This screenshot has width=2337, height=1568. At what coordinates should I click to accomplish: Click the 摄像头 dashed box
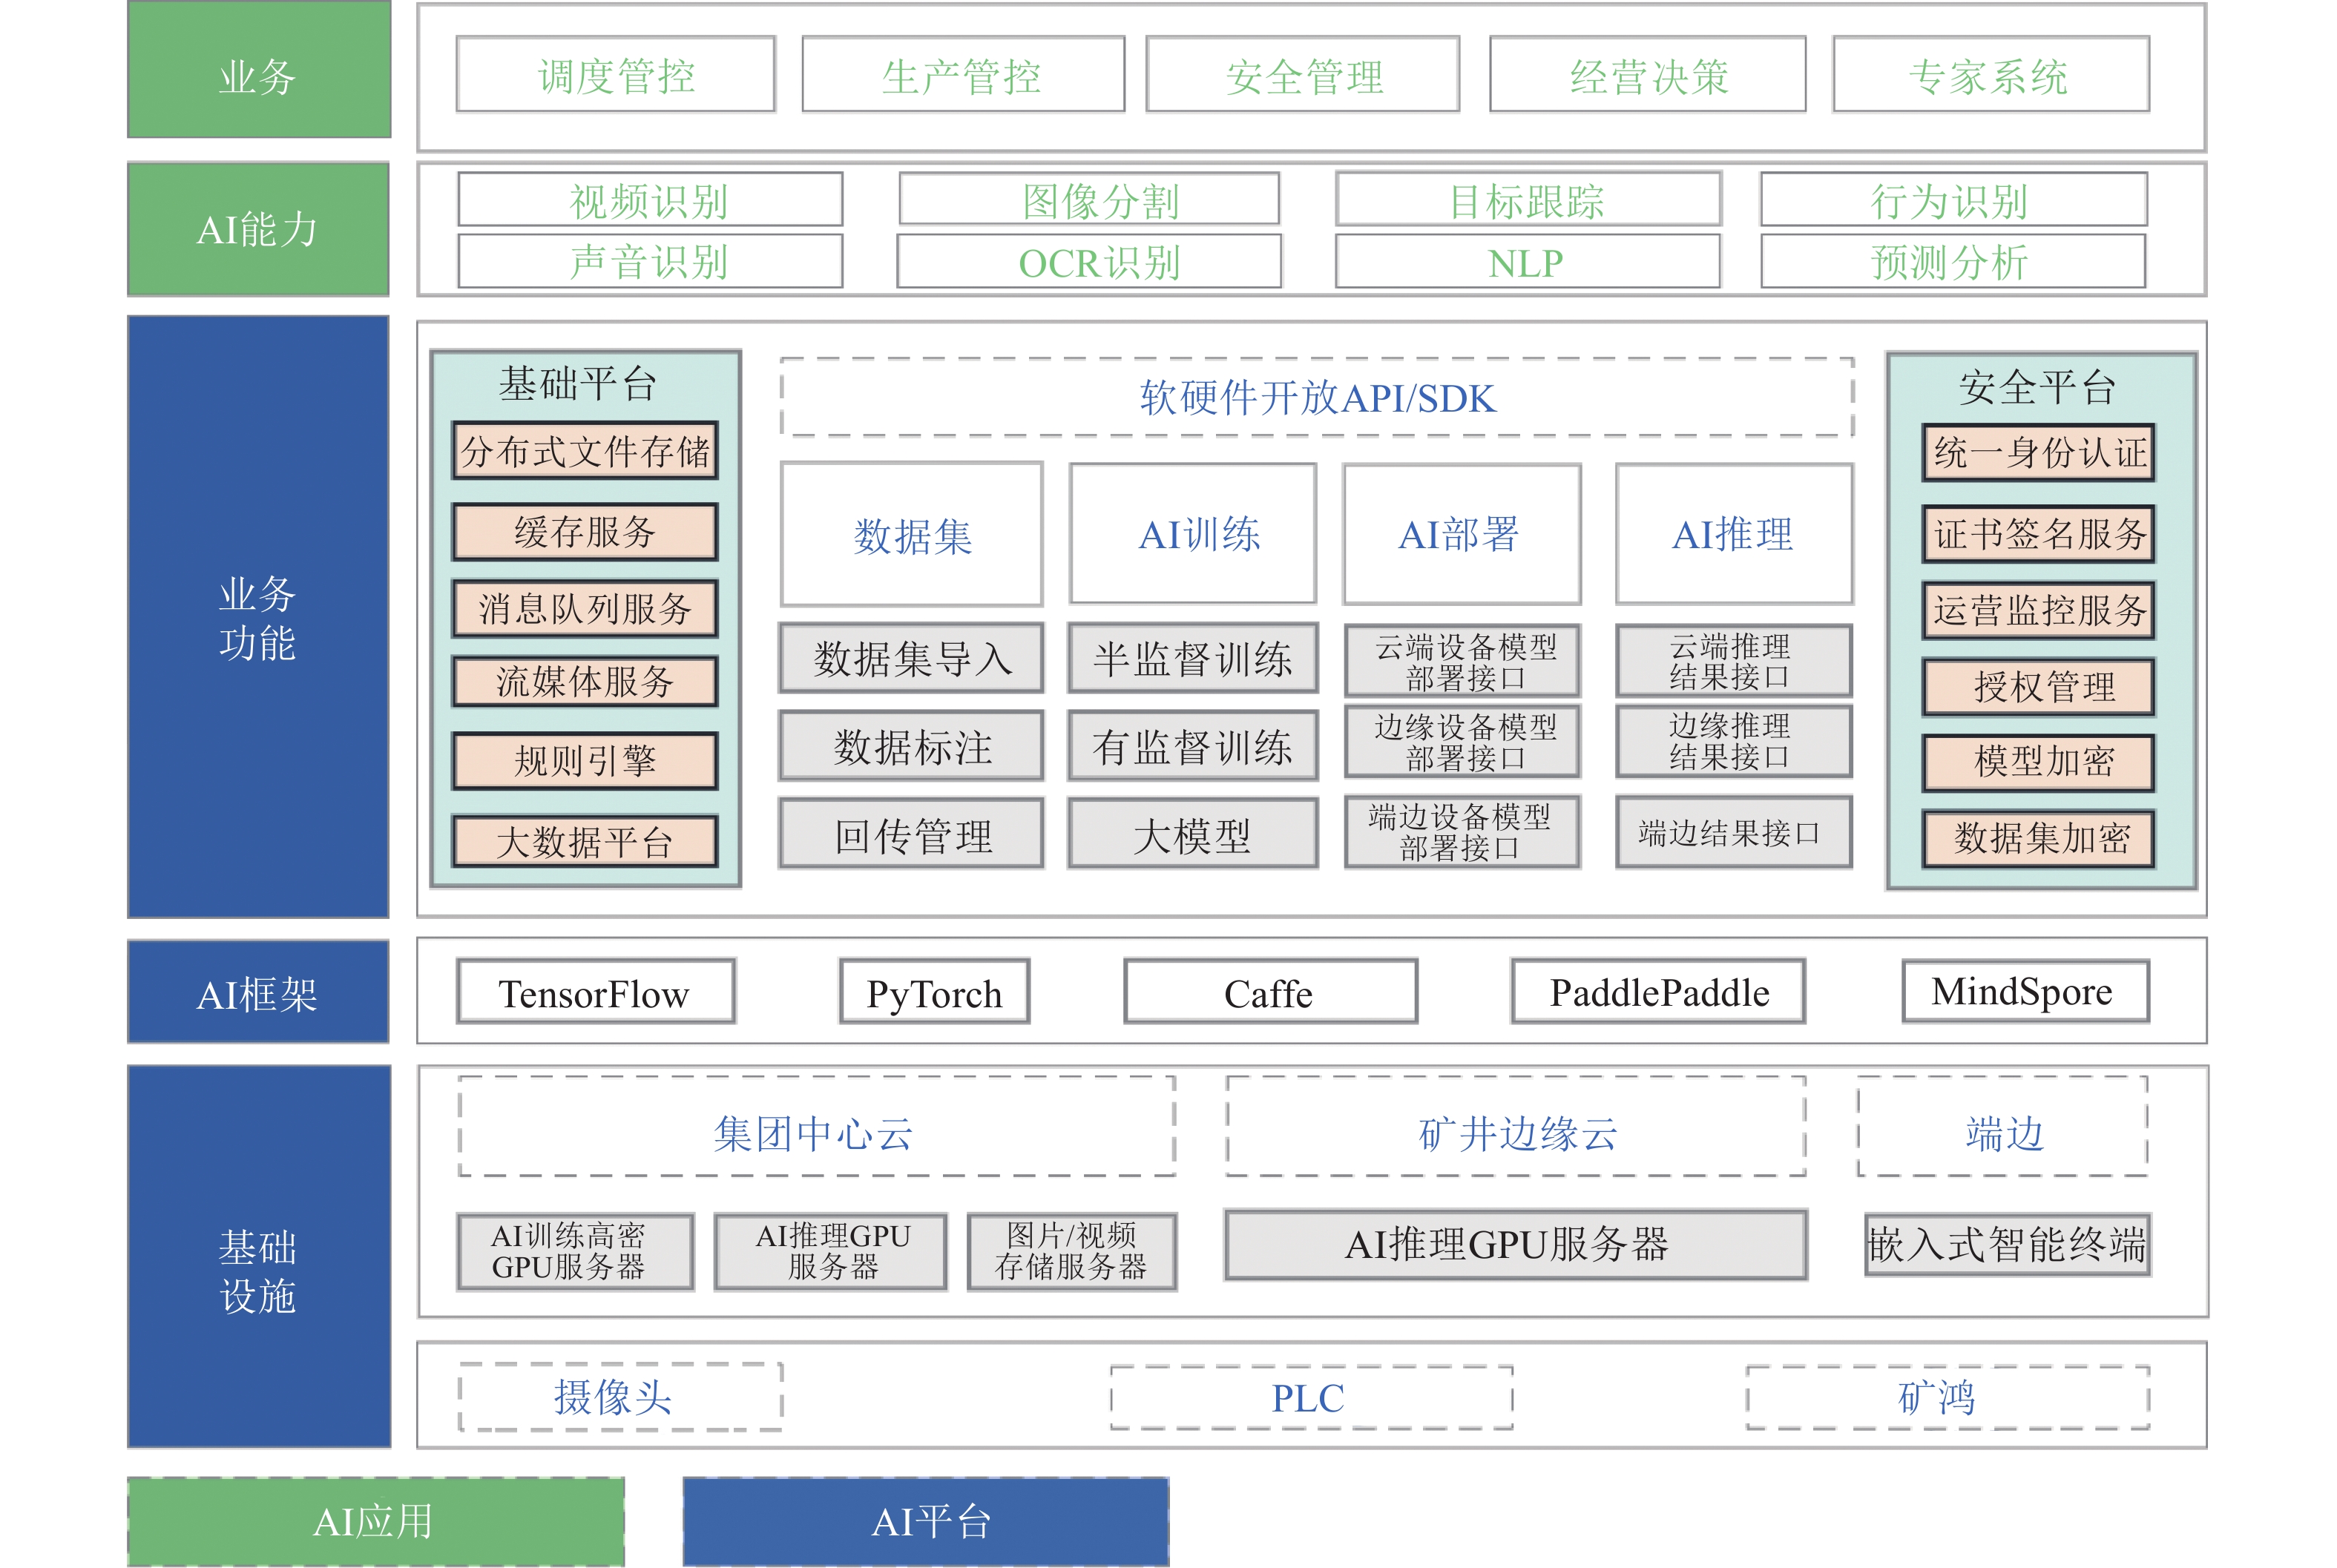pos(620,1397)
